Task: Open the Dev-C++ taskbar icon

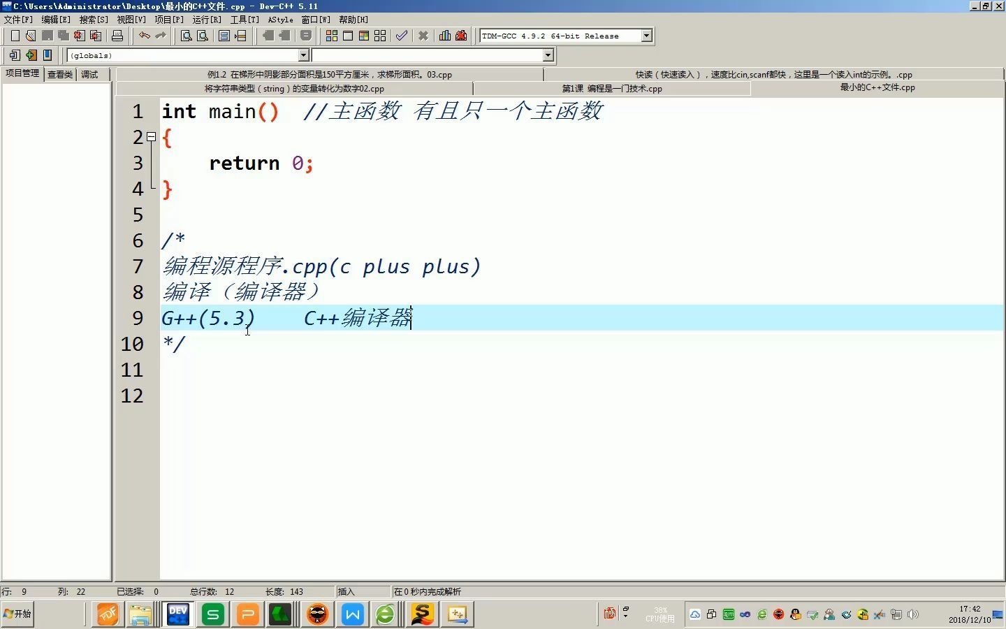Action: (x=178, y=614)
